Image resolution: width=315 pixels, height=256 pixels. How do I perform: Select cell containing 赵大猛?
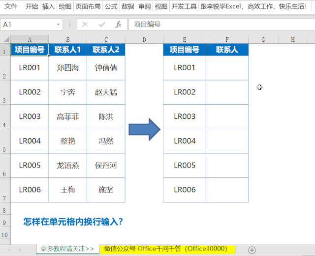[x=106, y=92]
